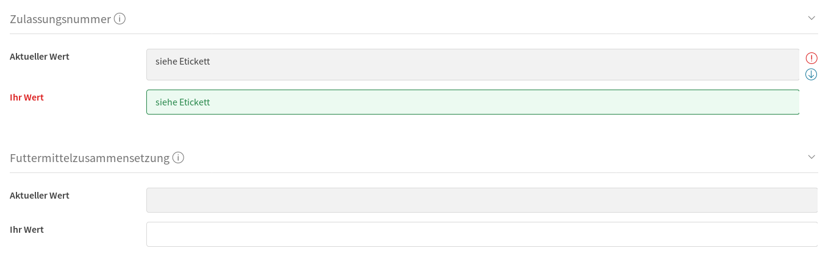Click the Aktueller Wert label under Futtermittelzusammensetzung
Image resolution: width=831 pixels, height=262 pixels.
[x=40, y=196]
